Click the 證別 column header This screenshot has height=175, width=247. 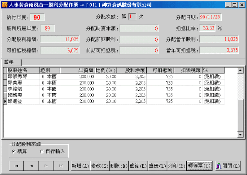coord(50,70)
